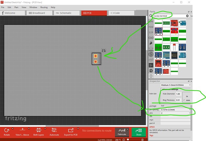Open the Help menu
Image resolution: width=206 pixels, height=141 pixels.
point(53,7)
